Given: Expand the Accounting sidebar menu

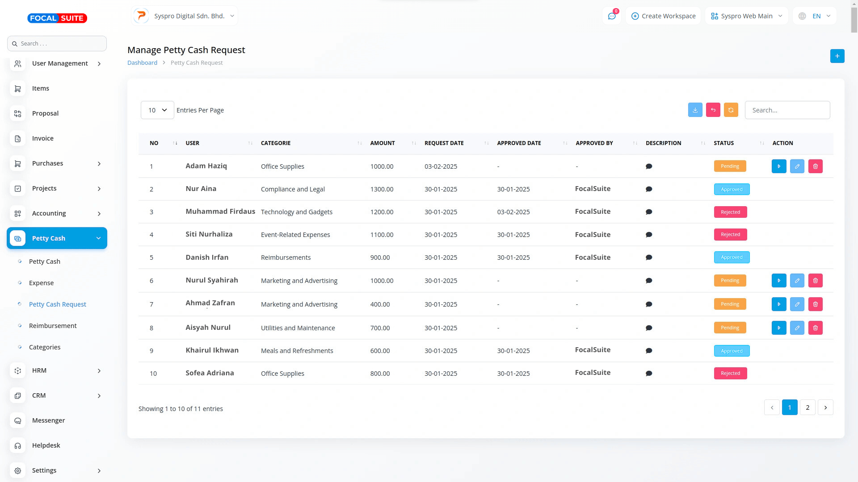Looking at the screenshot, I should [x=57, y=213].
